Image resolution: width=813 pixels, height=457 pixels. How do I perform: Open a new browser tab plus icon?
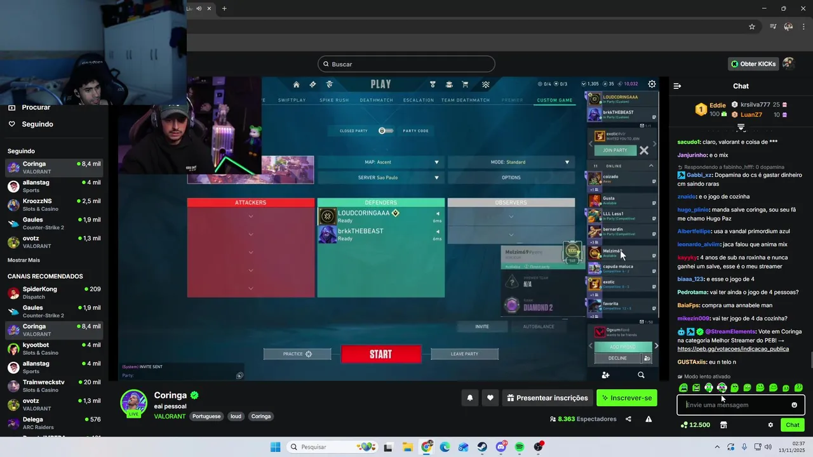224,8
